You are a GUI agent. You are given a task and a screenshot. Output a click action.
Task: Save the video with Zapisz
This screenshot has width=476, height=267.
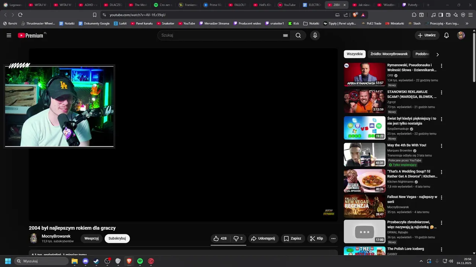[293, 238]
